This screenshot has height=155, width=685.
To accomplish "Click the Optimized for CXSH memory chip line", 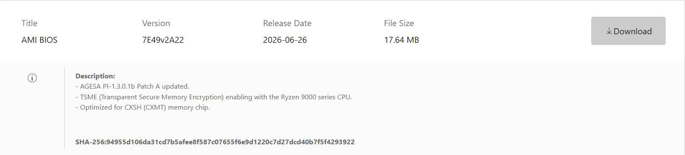I will click(143, 107).
